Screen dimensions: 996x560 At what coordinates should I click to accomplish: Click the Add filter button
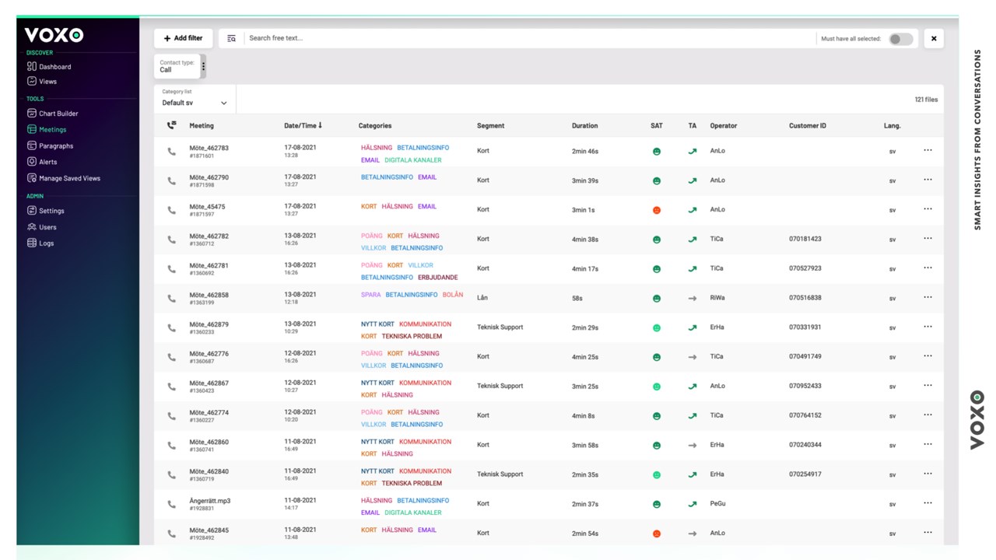pyautogui.click(x=183, y=38)
